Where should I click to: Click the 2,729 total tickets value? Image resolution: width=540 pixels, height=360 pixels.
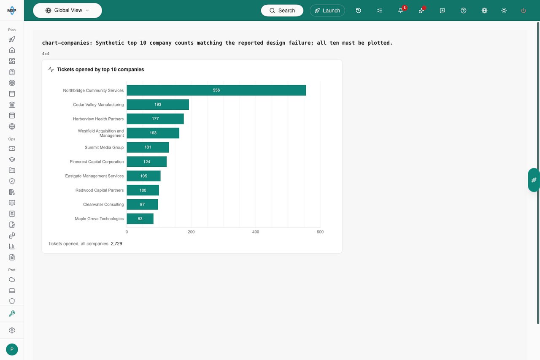click(116, 244)
